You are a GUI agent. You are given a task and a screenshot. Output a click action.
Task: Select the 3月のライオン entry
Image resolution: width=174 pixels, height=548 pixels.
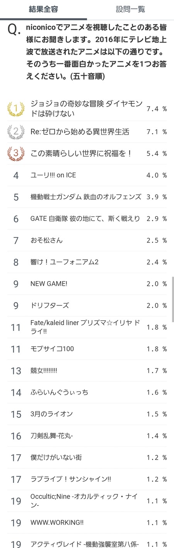(87, 414)
